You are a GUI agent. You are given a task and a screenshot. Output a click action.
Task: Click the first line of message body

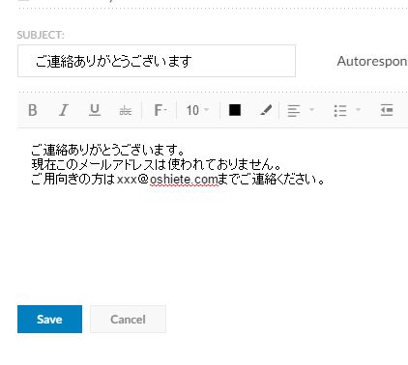[x=108, y=150]
